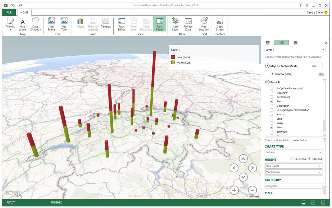The image size is (332, 208).
Task: Open the Chart Type Column dropdown
Action: pos(293,152)
